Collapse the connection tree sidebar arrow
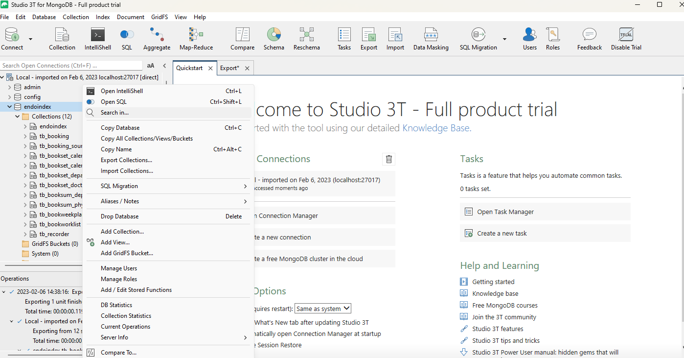This screenshot has height=358, width=684. (x=164, y=66)
